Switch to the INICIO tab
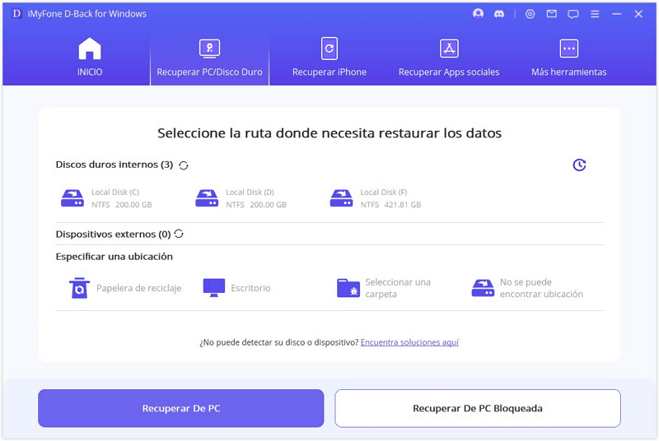659x441 pixels. pyautogui.click(x=90, y=58)
